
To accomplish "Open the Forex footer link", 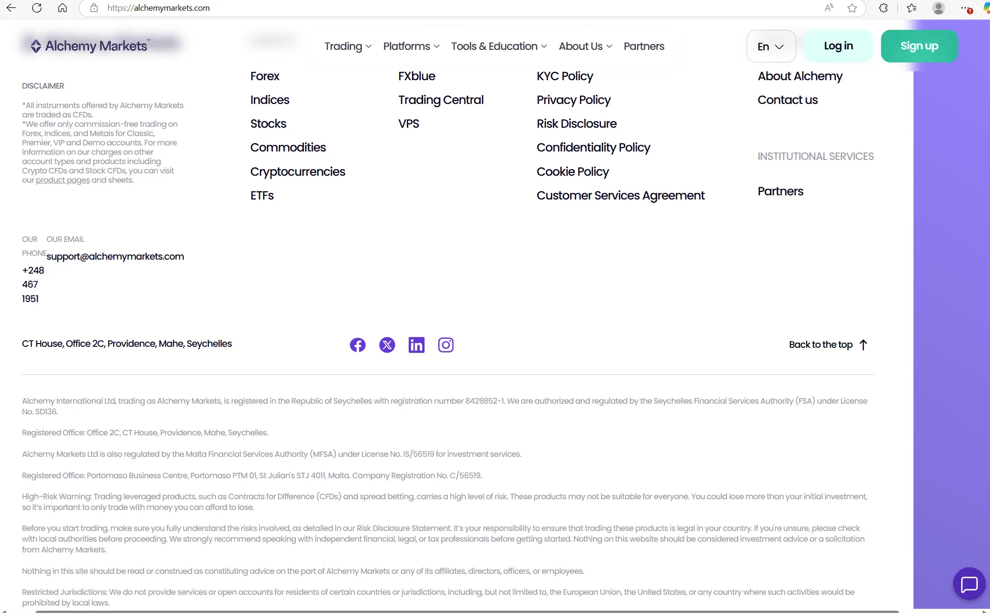I will click(x=265, y=76).
